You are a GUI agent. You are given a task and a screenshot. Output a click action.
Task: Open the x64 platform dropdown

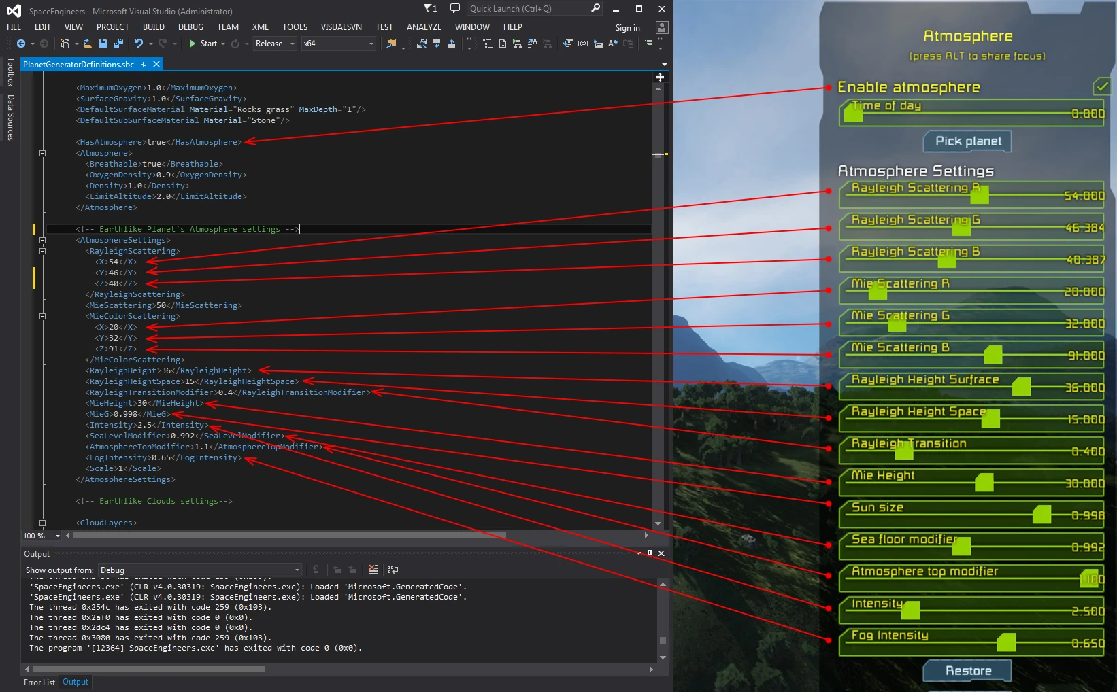[x=339, y=44]
